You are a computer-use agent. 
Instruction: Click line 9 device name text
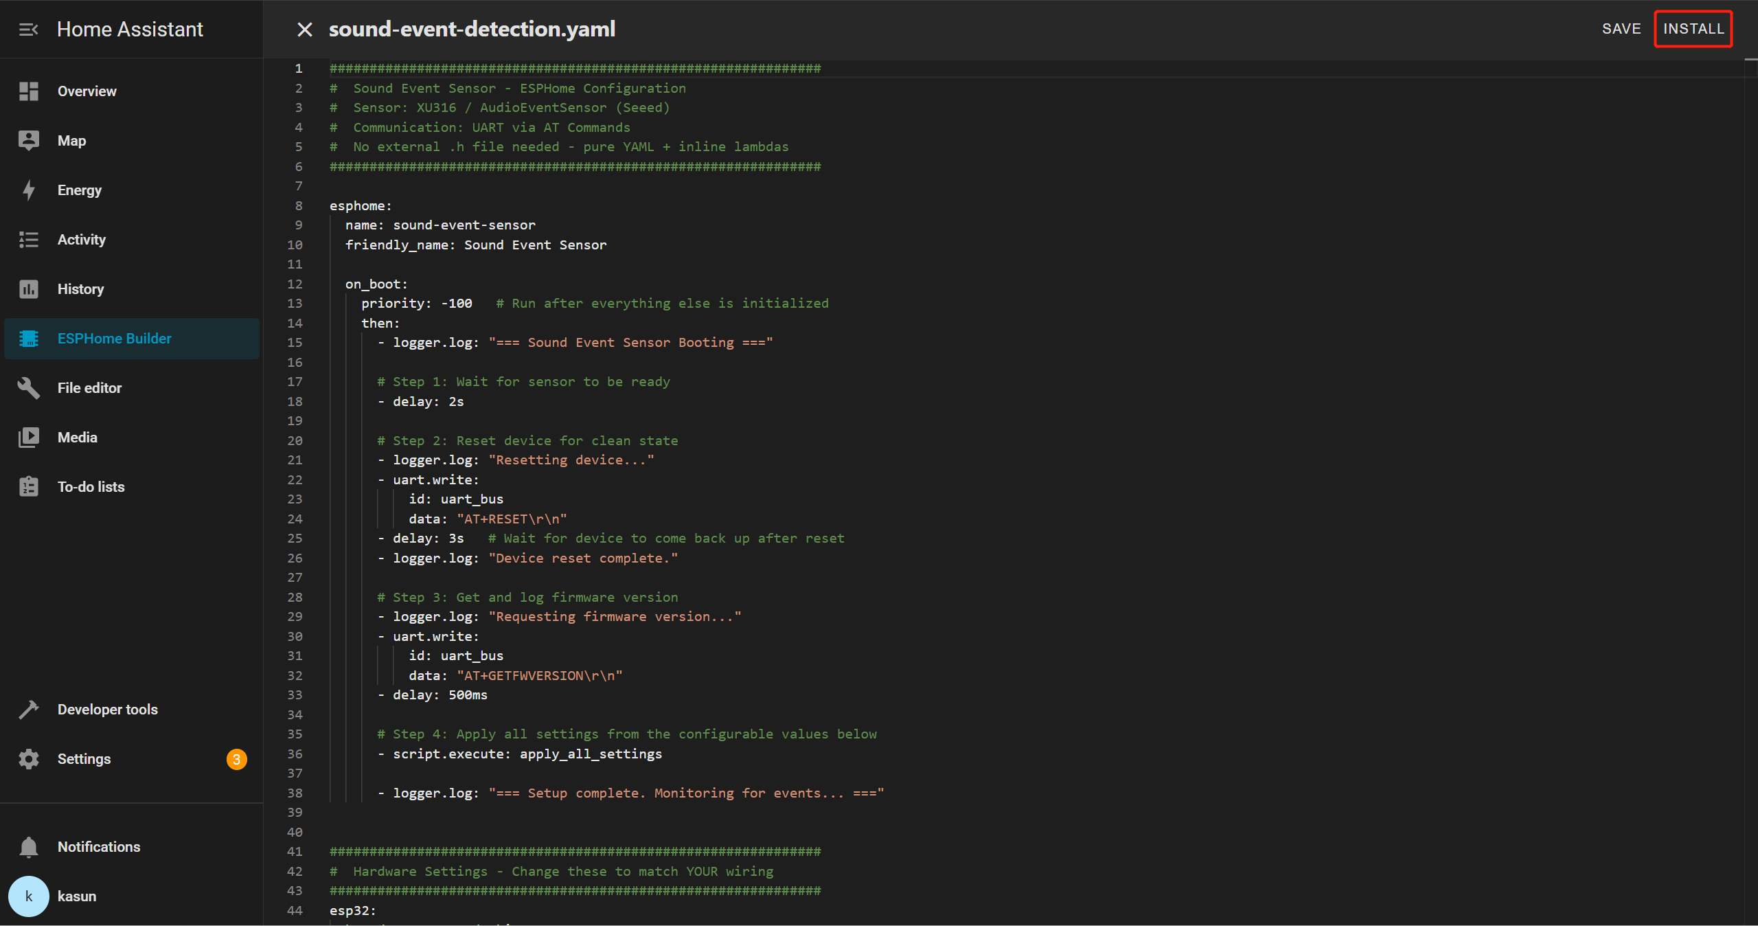point(464,225)
